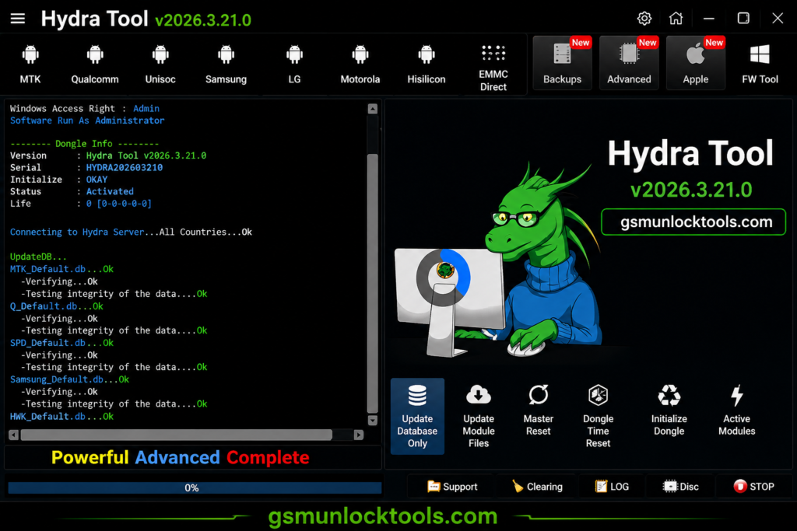The height and width of the screenshot is (531, 797).
Task: Click the Clearing button
Action: pos(537,487)
